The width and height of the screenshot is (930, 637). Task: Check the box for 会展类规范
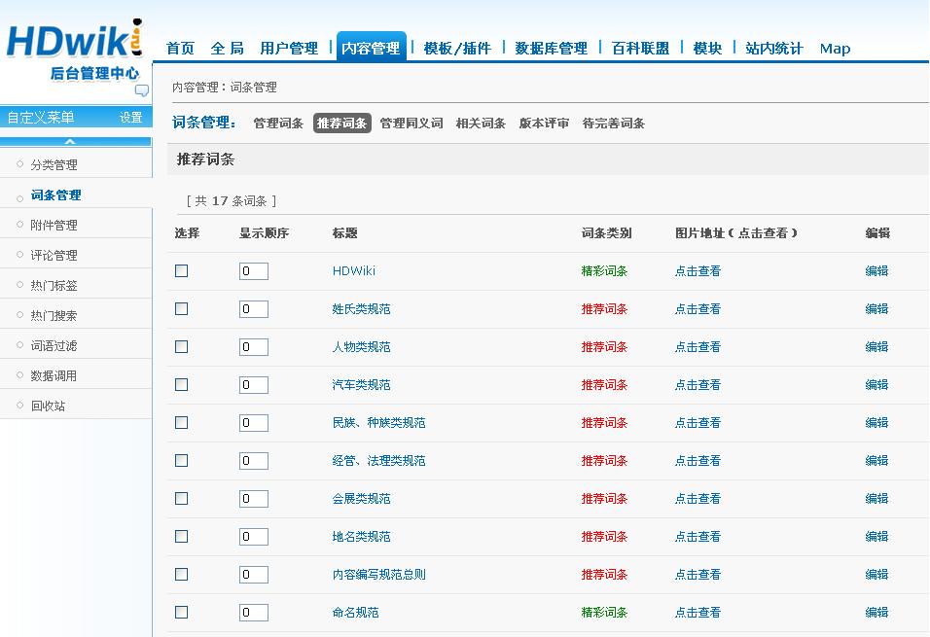(182, 499)
